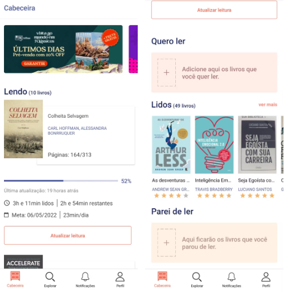Select Inteligência Emocional 2.0 cover
284x293 pixels.
(214, 145)
